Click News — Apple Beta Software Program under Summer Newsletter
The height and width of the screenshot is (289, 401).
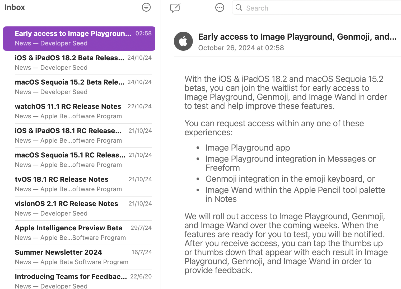pos(72,262)
